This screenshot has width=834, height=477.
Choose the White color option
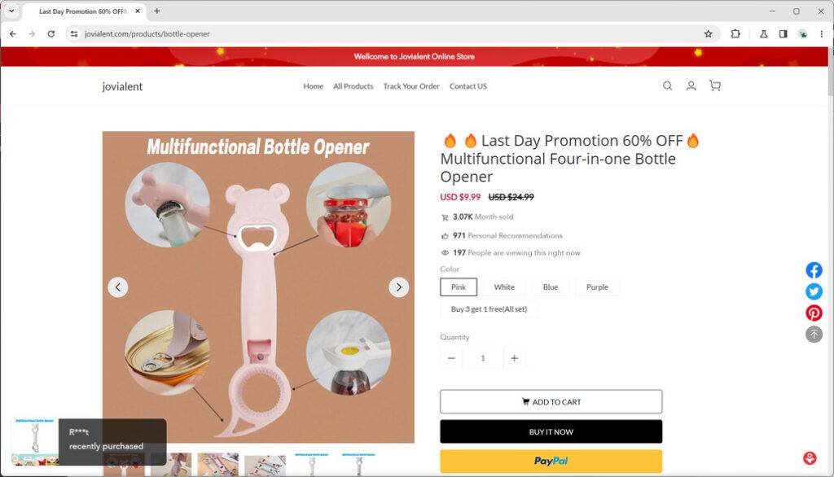[x=504, y=287]
